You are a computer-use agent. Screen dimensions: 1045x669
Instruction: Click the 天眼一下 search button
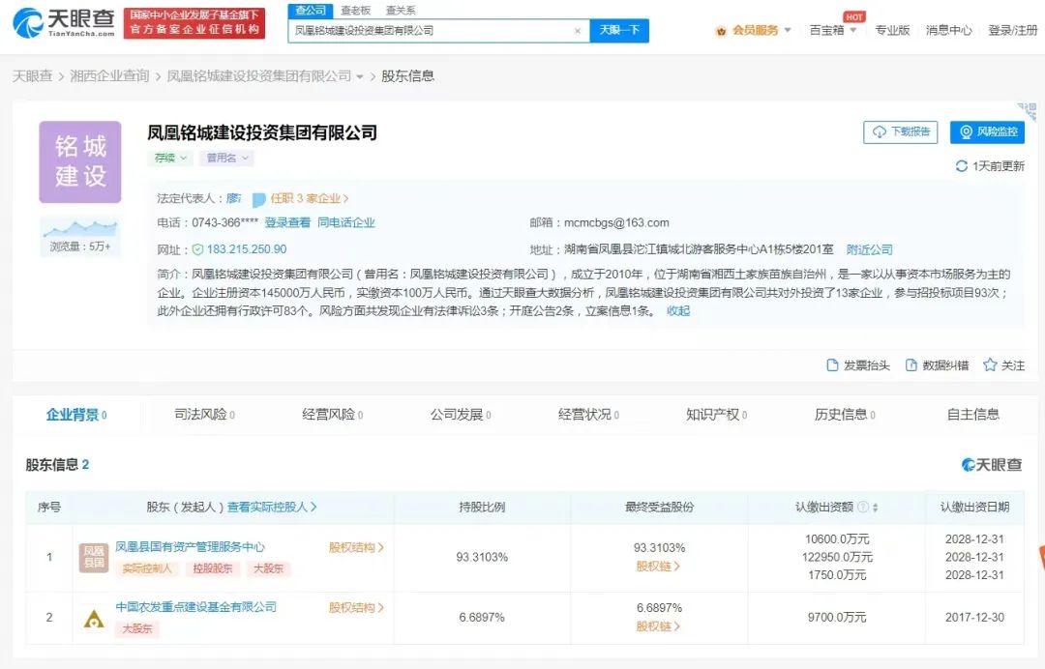point(619,31)
